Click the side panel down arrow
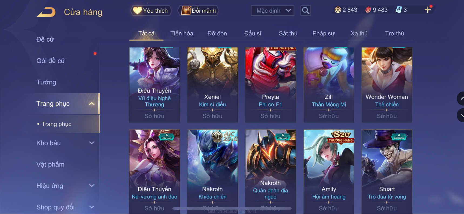464x214 pixels. pos(461,115)
